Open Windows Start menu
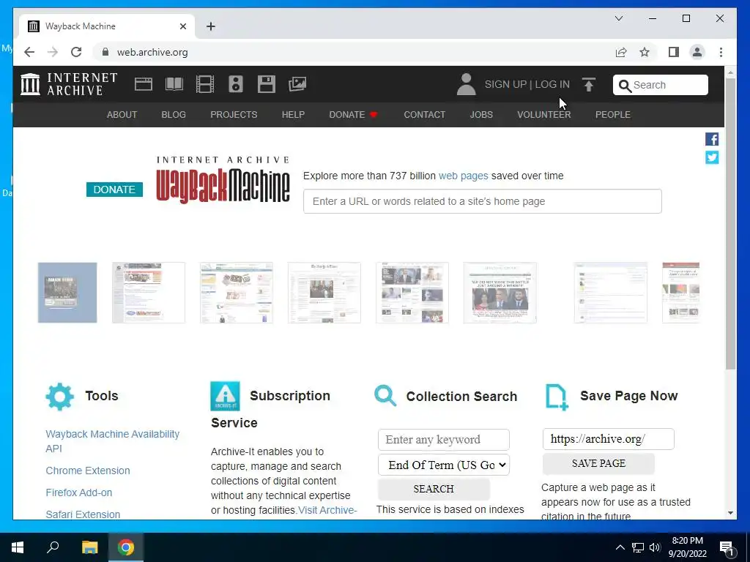This screenshot has width=750, height=562. 18,547
